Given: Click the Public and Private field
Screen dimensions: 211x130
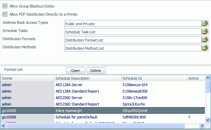Looking at the screenshot, I should (x=133, y=24).
